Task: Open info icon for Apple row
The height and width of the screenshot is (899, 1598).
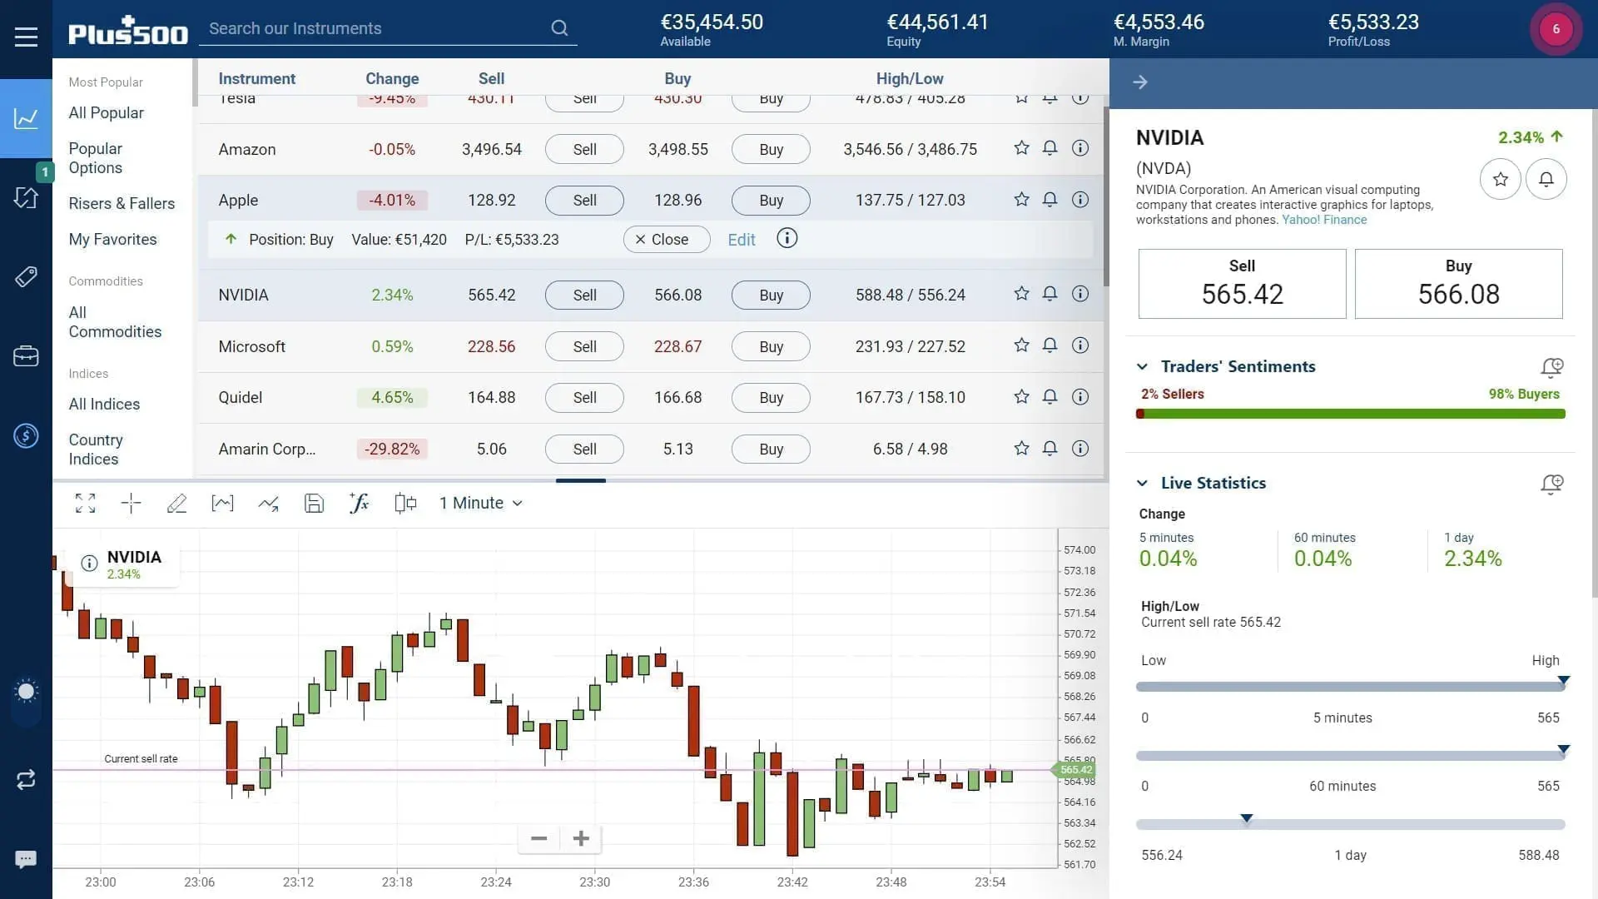Action: pos(1080,200)
